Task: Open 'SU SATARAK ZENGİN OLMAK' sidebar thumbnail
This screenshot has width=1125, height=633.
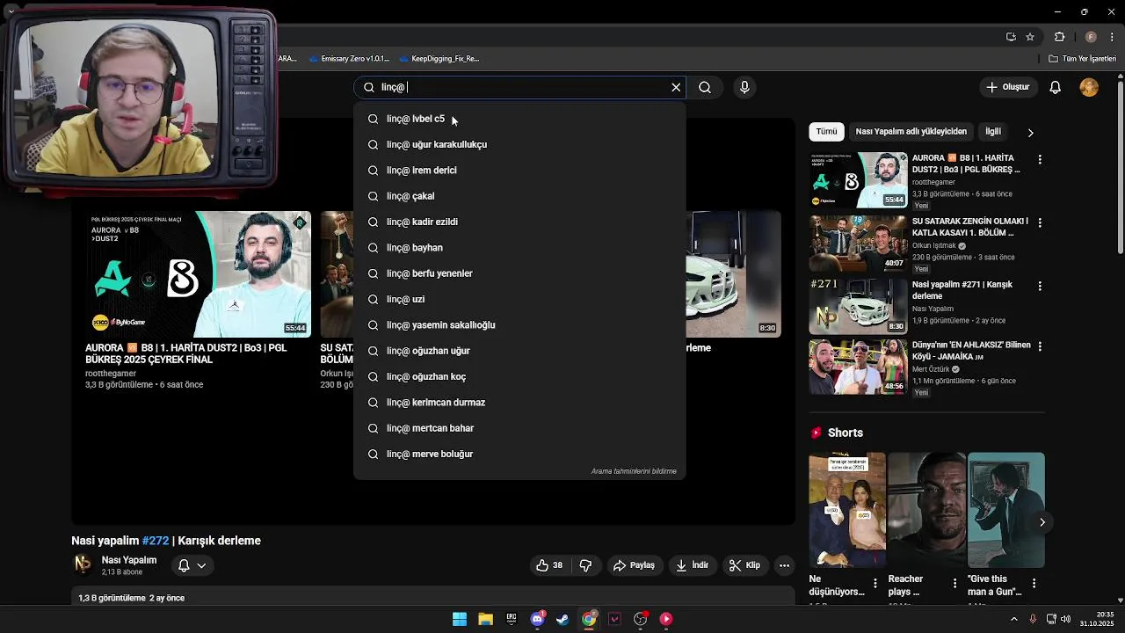Action: (858, 244)
